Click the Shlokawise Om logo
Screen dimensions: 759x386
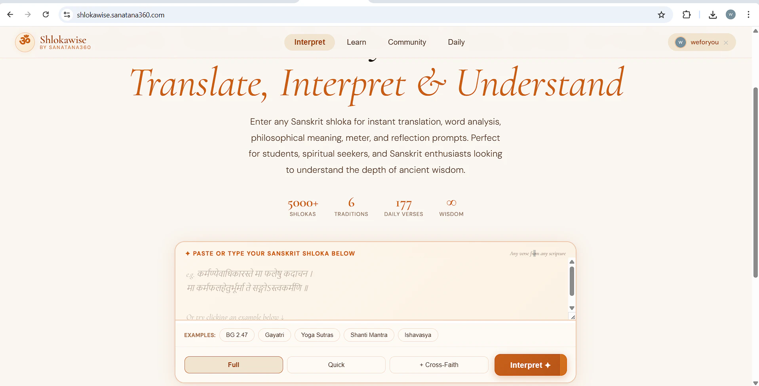pyautogui.click(x=25, y=42)
